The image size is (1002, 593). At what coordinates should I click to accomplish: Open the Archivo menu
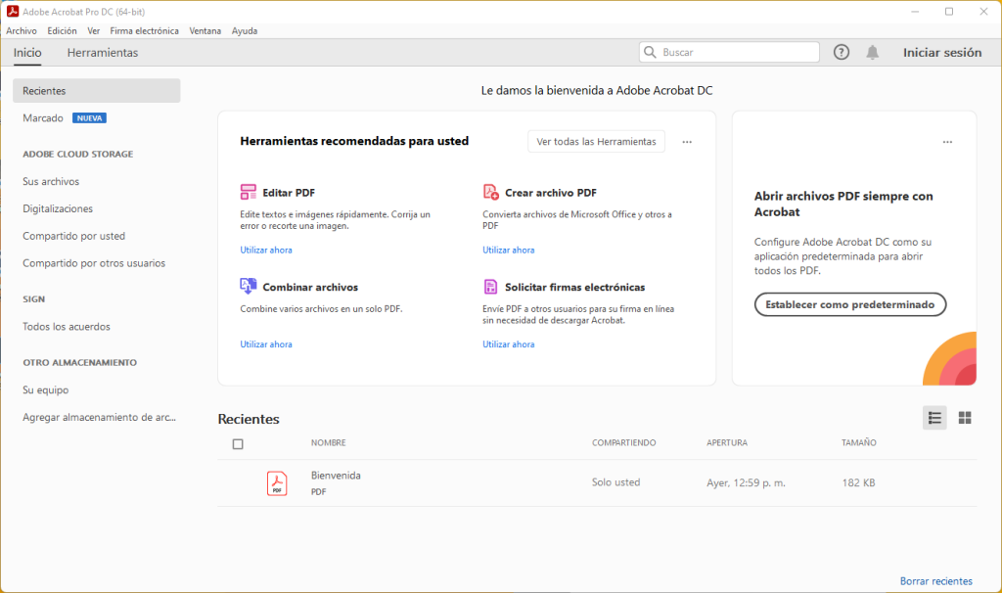(22, 30)
